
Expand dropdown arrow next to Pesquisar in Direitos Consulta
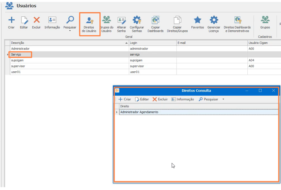[x=223, y=99]
